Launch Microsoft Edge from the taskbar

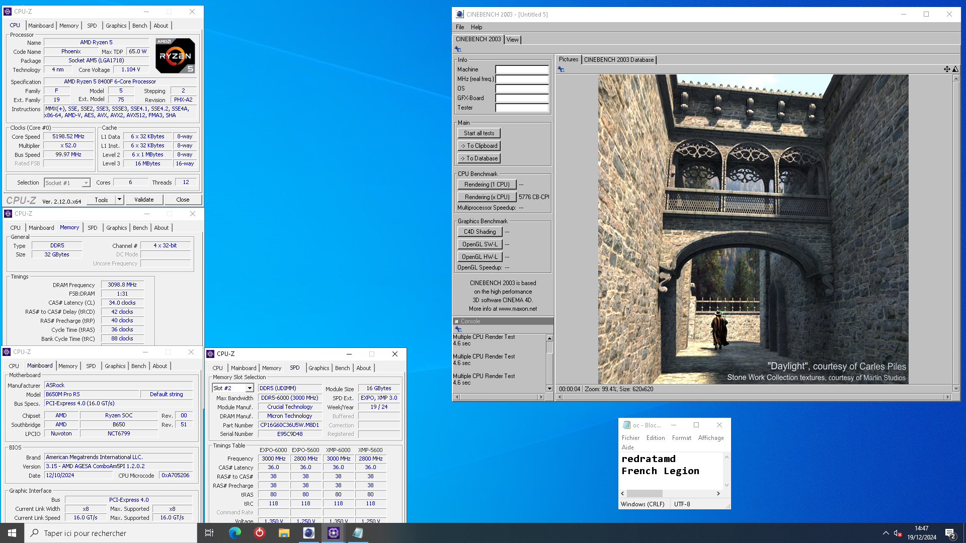(x=234, y=533)
